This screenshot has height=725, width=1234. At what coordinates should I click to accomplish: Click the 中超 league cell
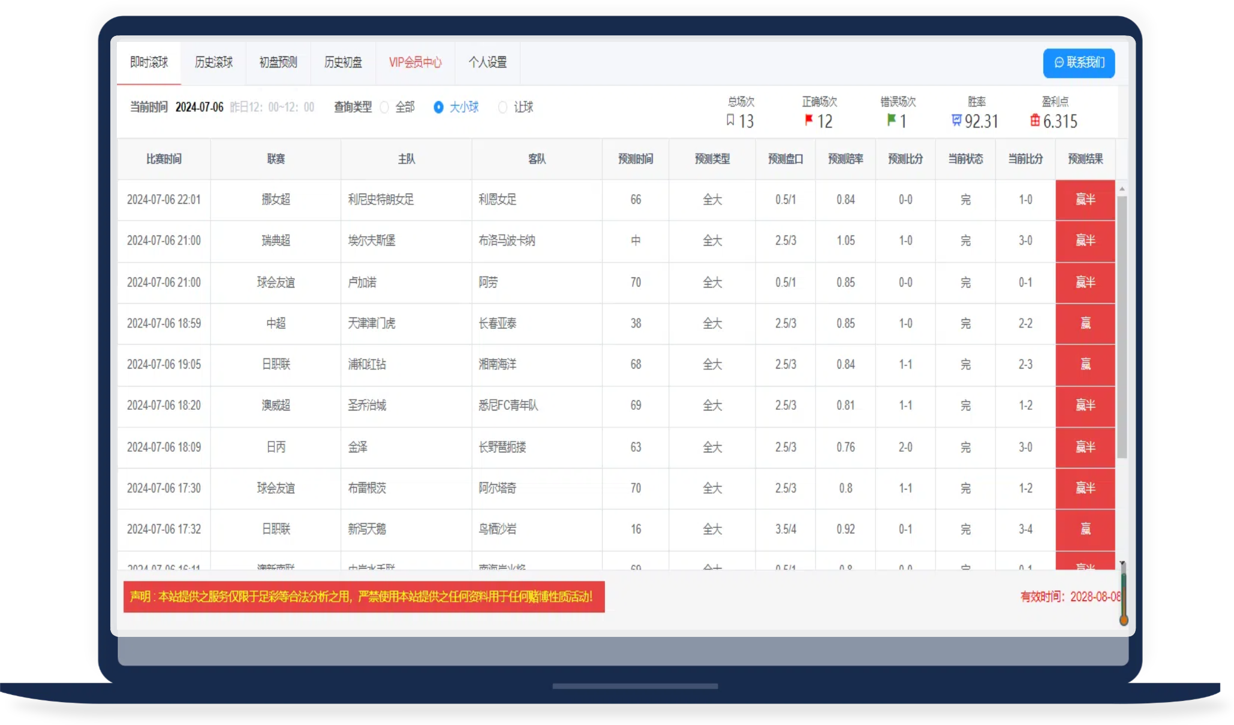click(x=276, y=324)
